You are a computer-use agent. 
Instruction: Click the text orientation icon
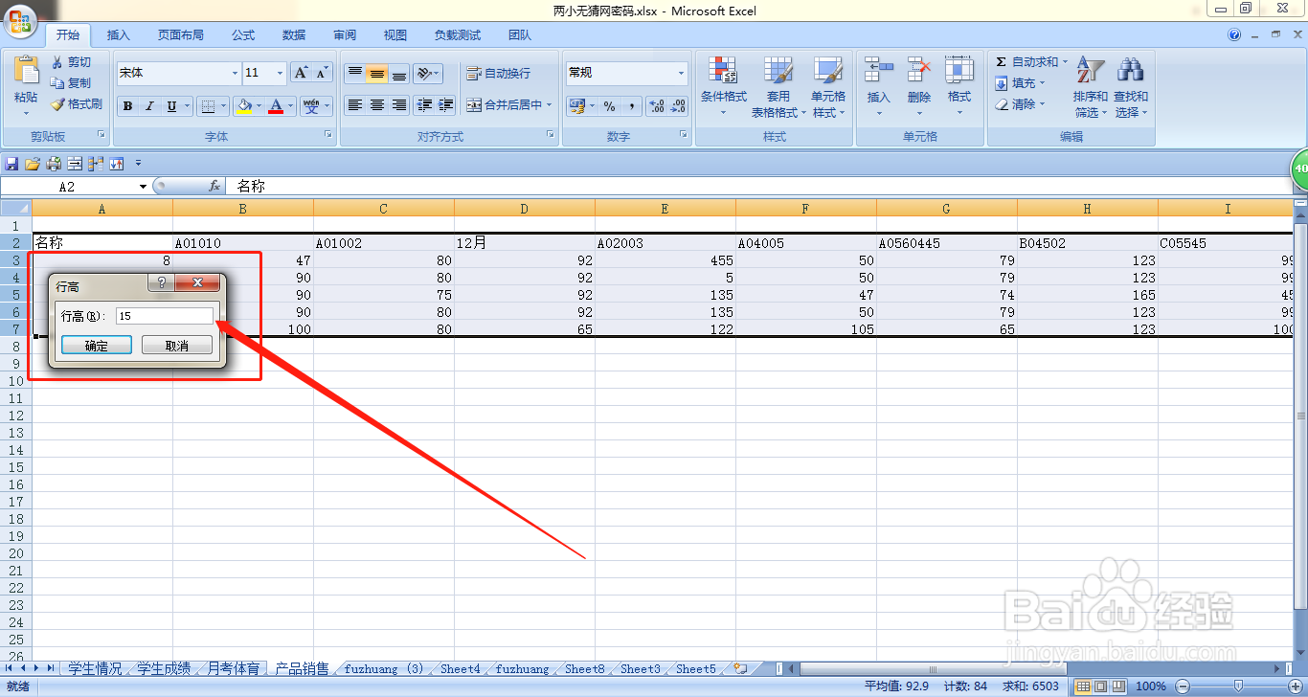point(423,74)
